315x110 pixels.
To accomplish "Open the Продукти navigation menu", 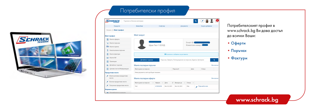I will point(117,26).
